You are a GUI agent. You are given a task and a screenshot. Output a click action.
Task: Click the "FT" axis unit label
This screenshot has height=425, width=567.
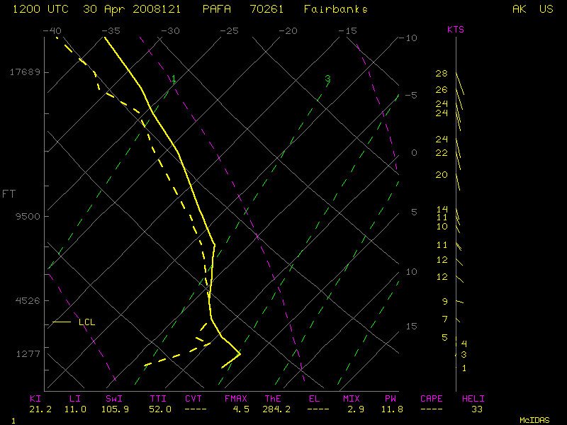(x=9, y=194)
